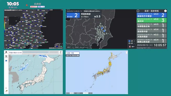Click the first tab under warnings map
Screen dimensions: 171x96
pos(68,93)
